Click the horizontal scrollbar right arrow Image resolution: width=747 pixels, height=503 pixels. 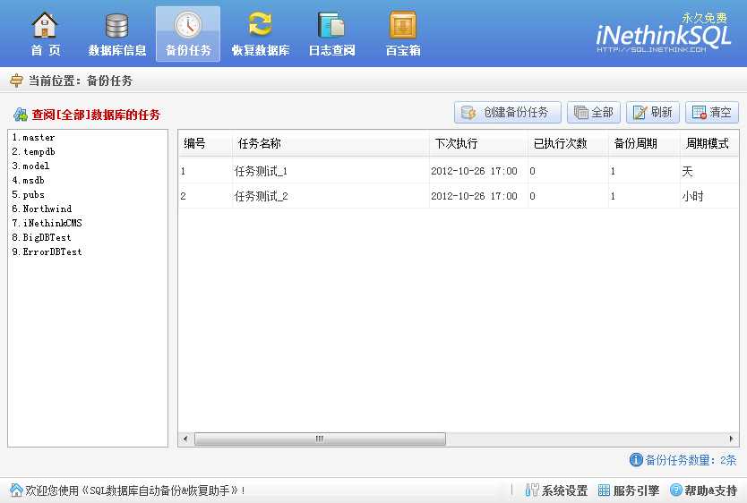click(x=731, y=439)
